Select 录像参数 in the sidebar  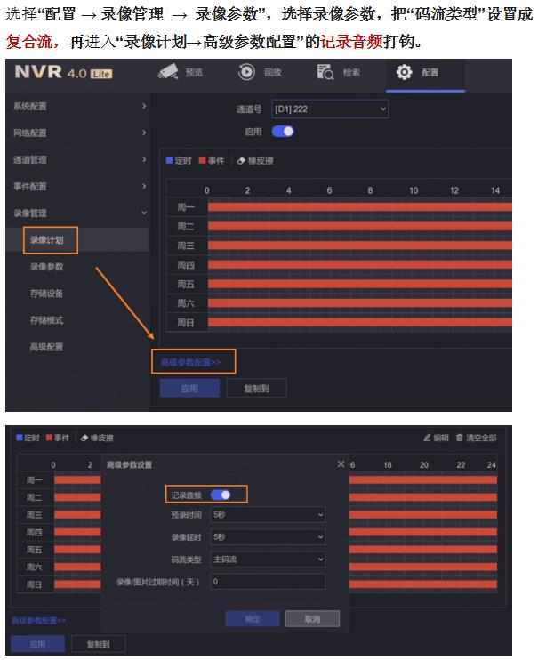pyautogui.click(x=47, y=267)
